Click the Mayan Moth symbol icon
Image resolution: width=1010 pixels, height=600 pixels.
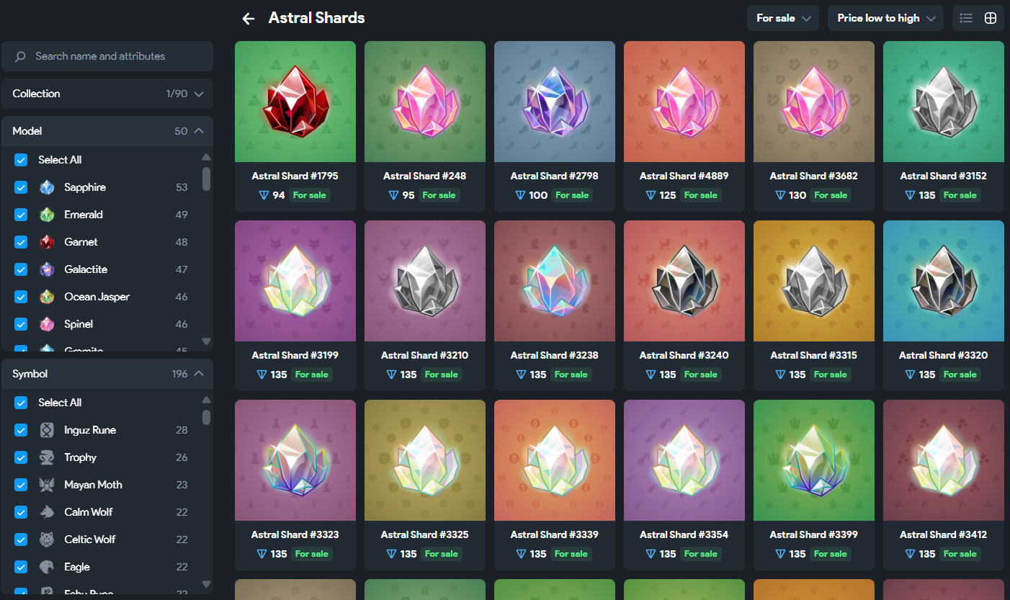pyautogui.click(x=47, y=485)
